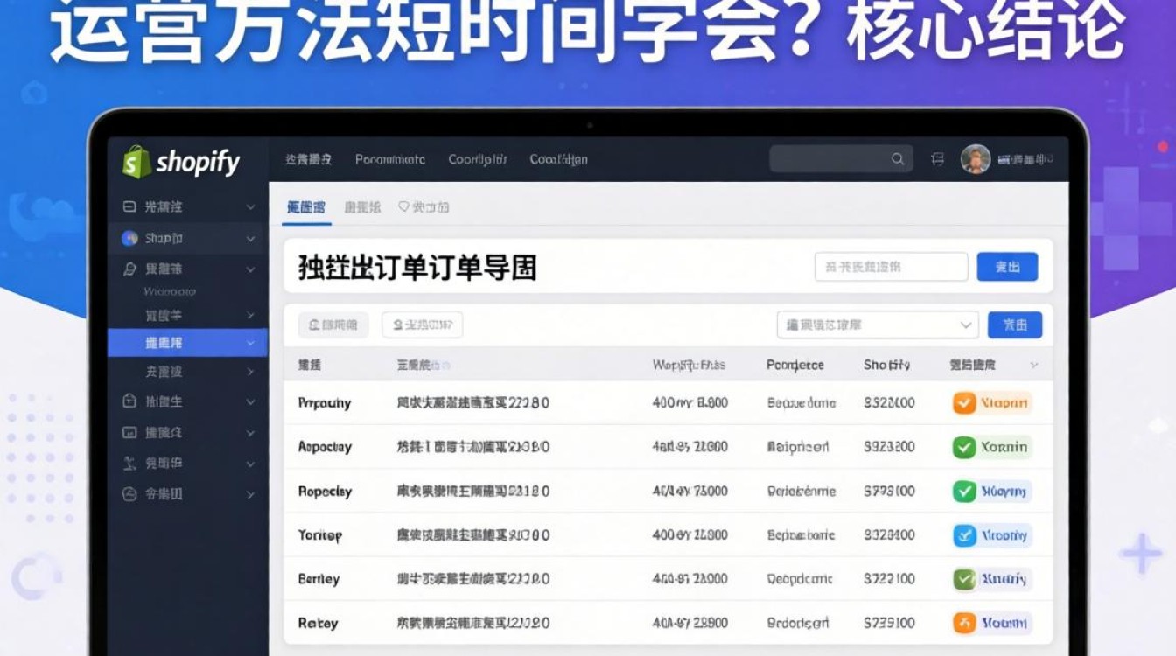Click the bag icon sidebar entry below the highlighted item
Screen dimensions: 1176x656
click(131, 401)
